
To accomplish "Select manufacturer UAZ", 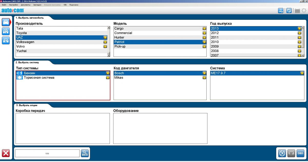I will (x=61, y=37).
